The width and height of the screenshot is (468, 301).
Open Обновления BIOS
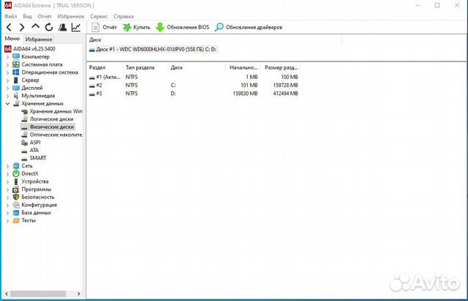pos(183,27)
